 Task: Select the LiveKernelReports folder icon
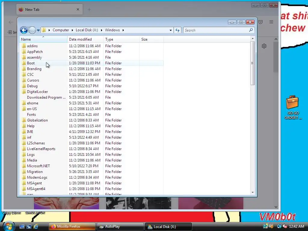click(24, 149)
